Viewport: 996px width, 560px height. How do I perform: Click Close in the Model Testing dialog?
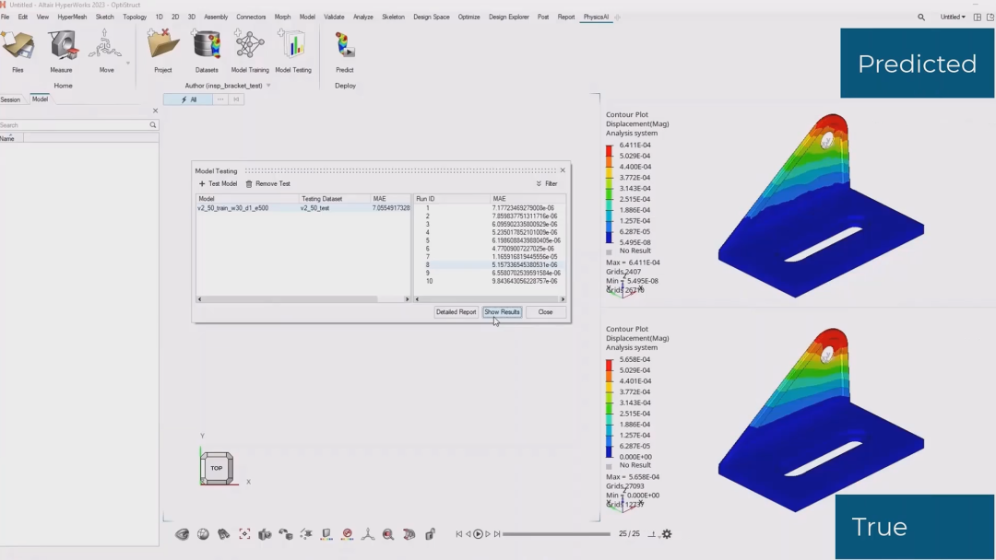coord(545,312)
